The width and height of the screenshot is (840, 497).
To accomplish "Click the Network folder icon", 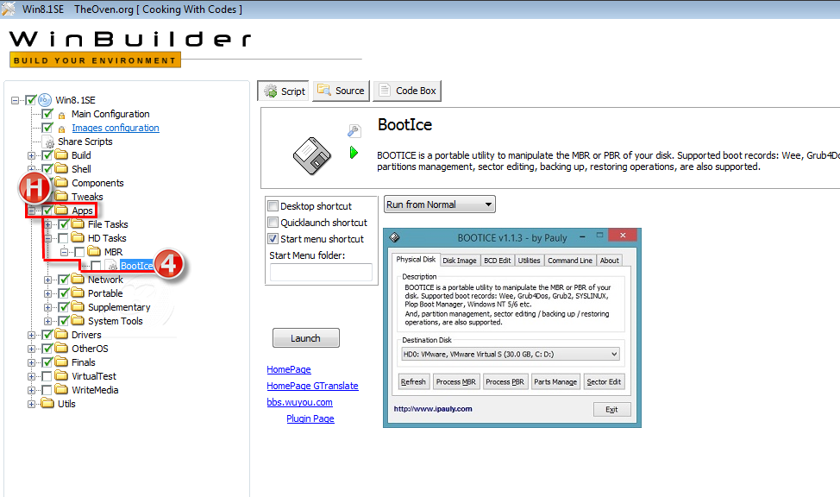I will (x=78, y=279).
